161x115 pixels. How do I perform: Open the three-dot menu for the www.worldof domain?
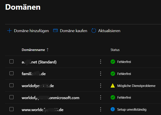click(100, 109)
